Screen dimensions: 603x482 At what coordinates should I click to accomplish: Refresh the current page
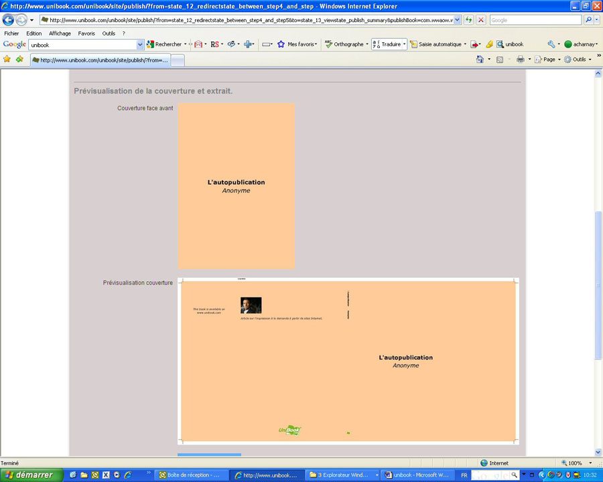pyautogui.click(x=468, y=20)
